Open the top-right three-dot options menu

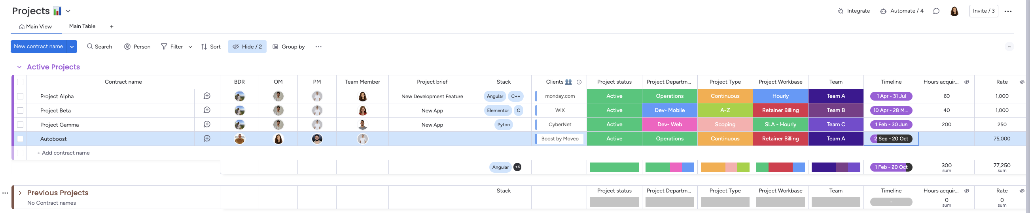pyautogui.click(x=1007, y=11)
